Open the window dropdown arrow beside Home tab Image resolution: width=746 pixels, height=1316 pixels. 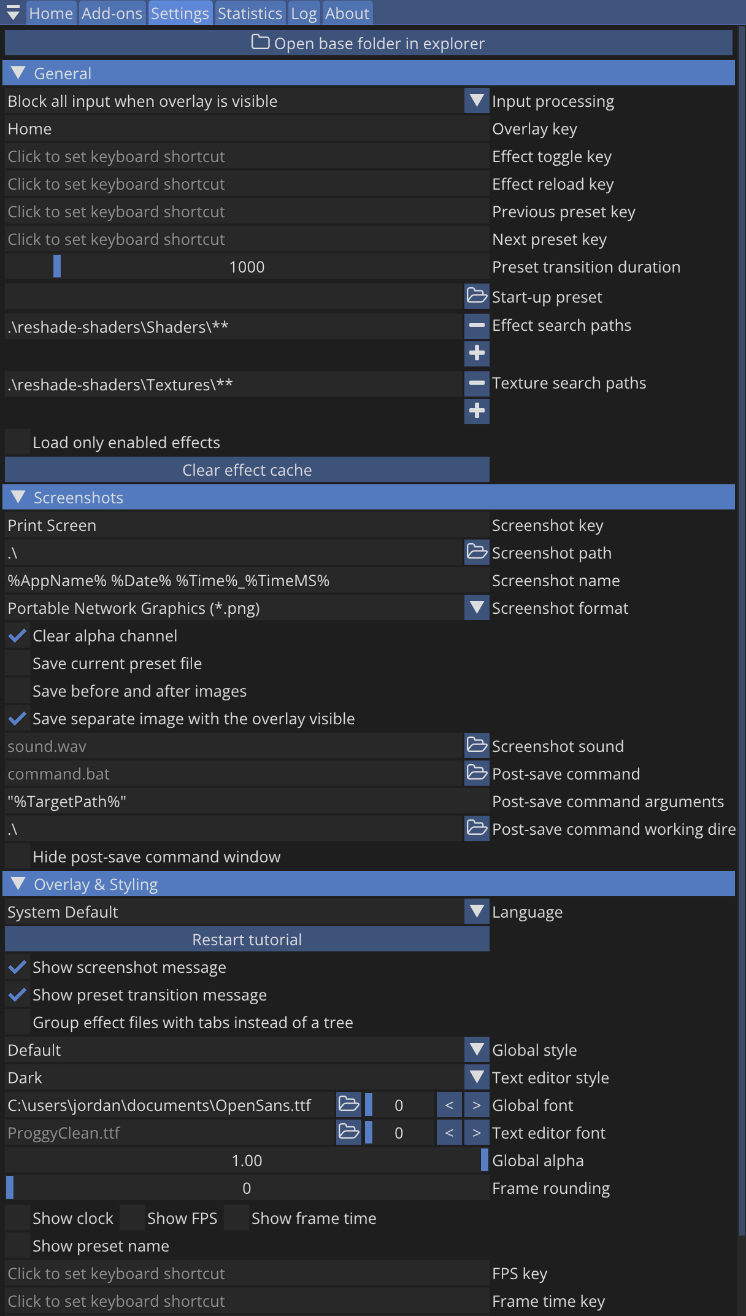point(13,13)
